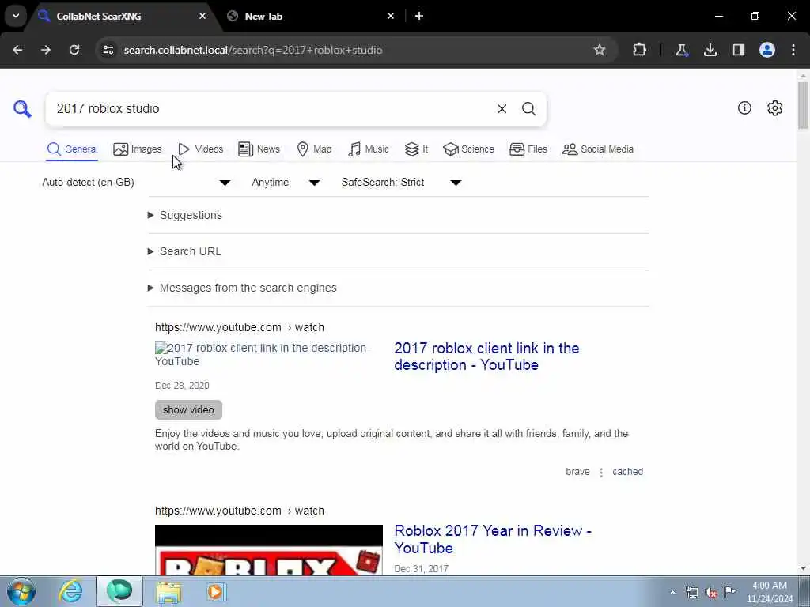The height and width of the screenshot is (607, 810).
Task: Open the info about page icon
Action: pos(744,107)
